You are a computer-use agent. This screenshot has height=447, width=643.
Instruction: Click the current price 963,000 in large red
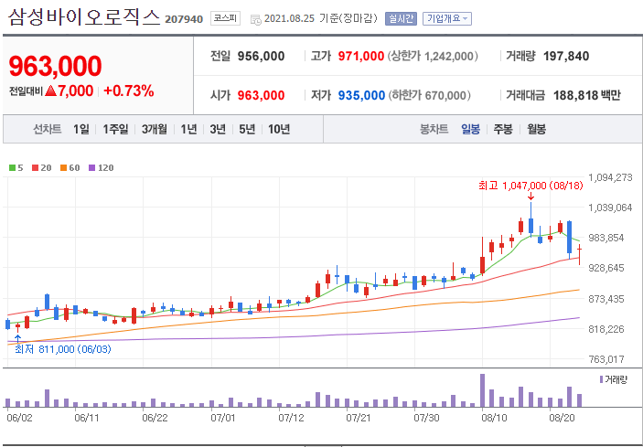pyautogui.click(x=55, y=66)
